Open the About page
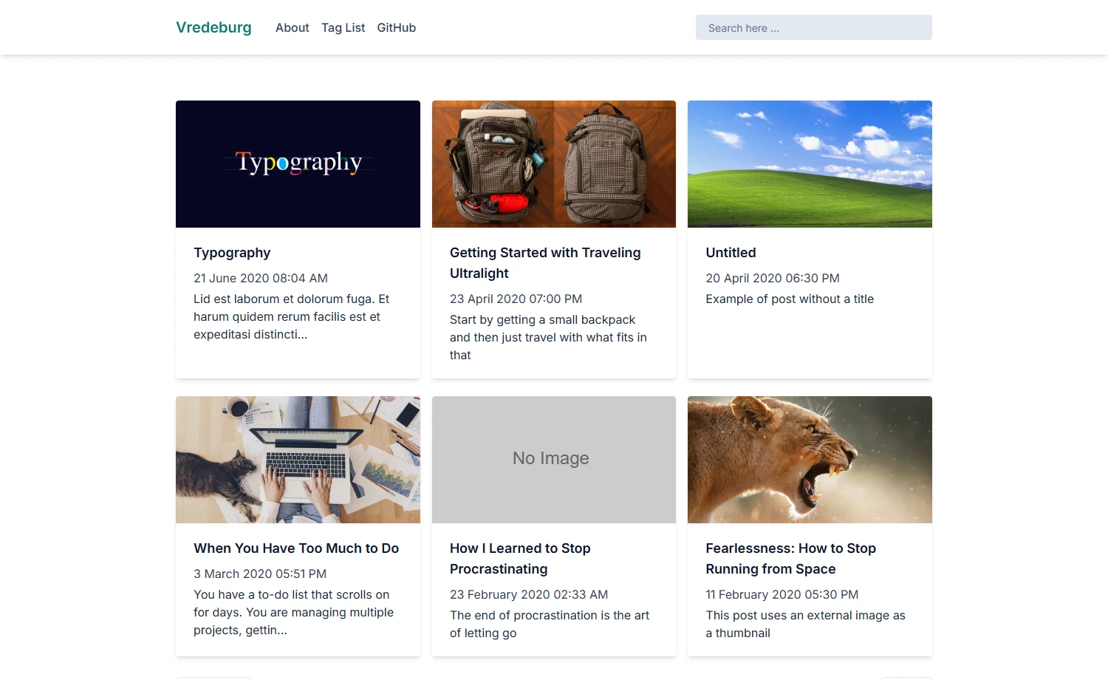This screenshot has width=1108, height=680. pos(293,27)
